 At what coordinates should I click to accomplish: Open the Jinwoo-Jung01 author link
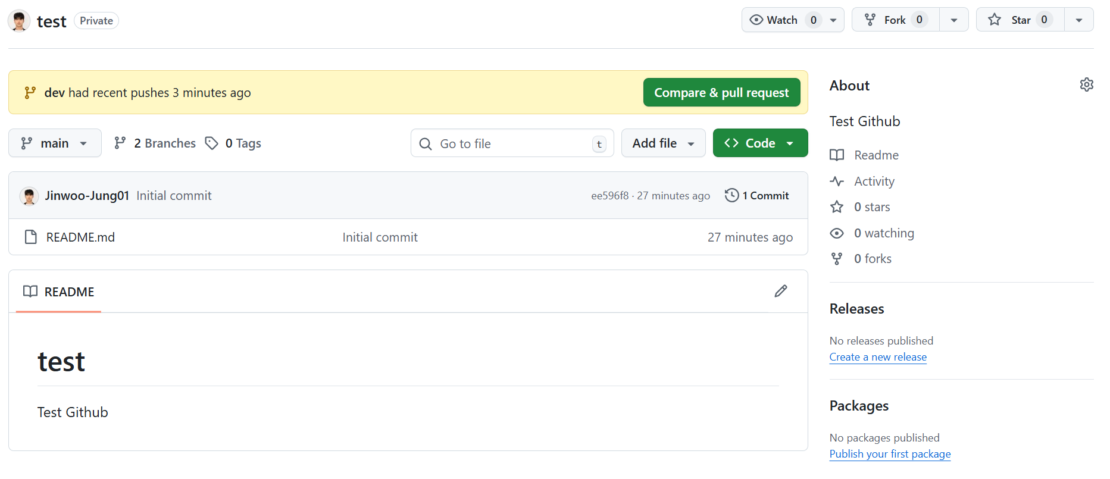(x=87, y=195)
